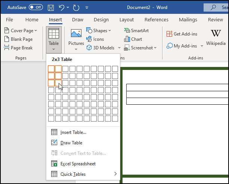The width and height of the screenshot is (229, 184).
Task: Open the Quick Tables submenu
Action: tap(83, 174)
